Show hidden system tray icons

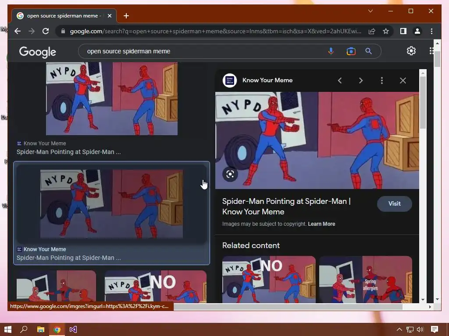[399, 329]
